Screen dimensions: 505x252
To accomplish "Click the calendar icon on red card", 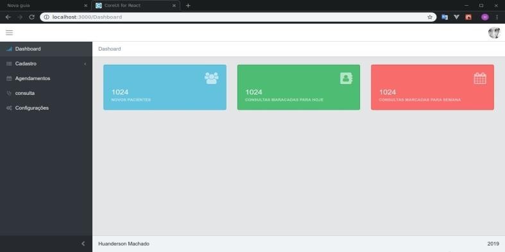I will (x=480, y=78).
